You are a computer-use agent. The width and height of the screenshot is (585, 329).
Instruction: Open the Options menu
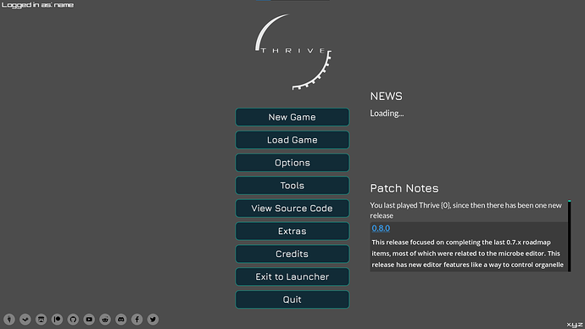[x=292, y=163]
